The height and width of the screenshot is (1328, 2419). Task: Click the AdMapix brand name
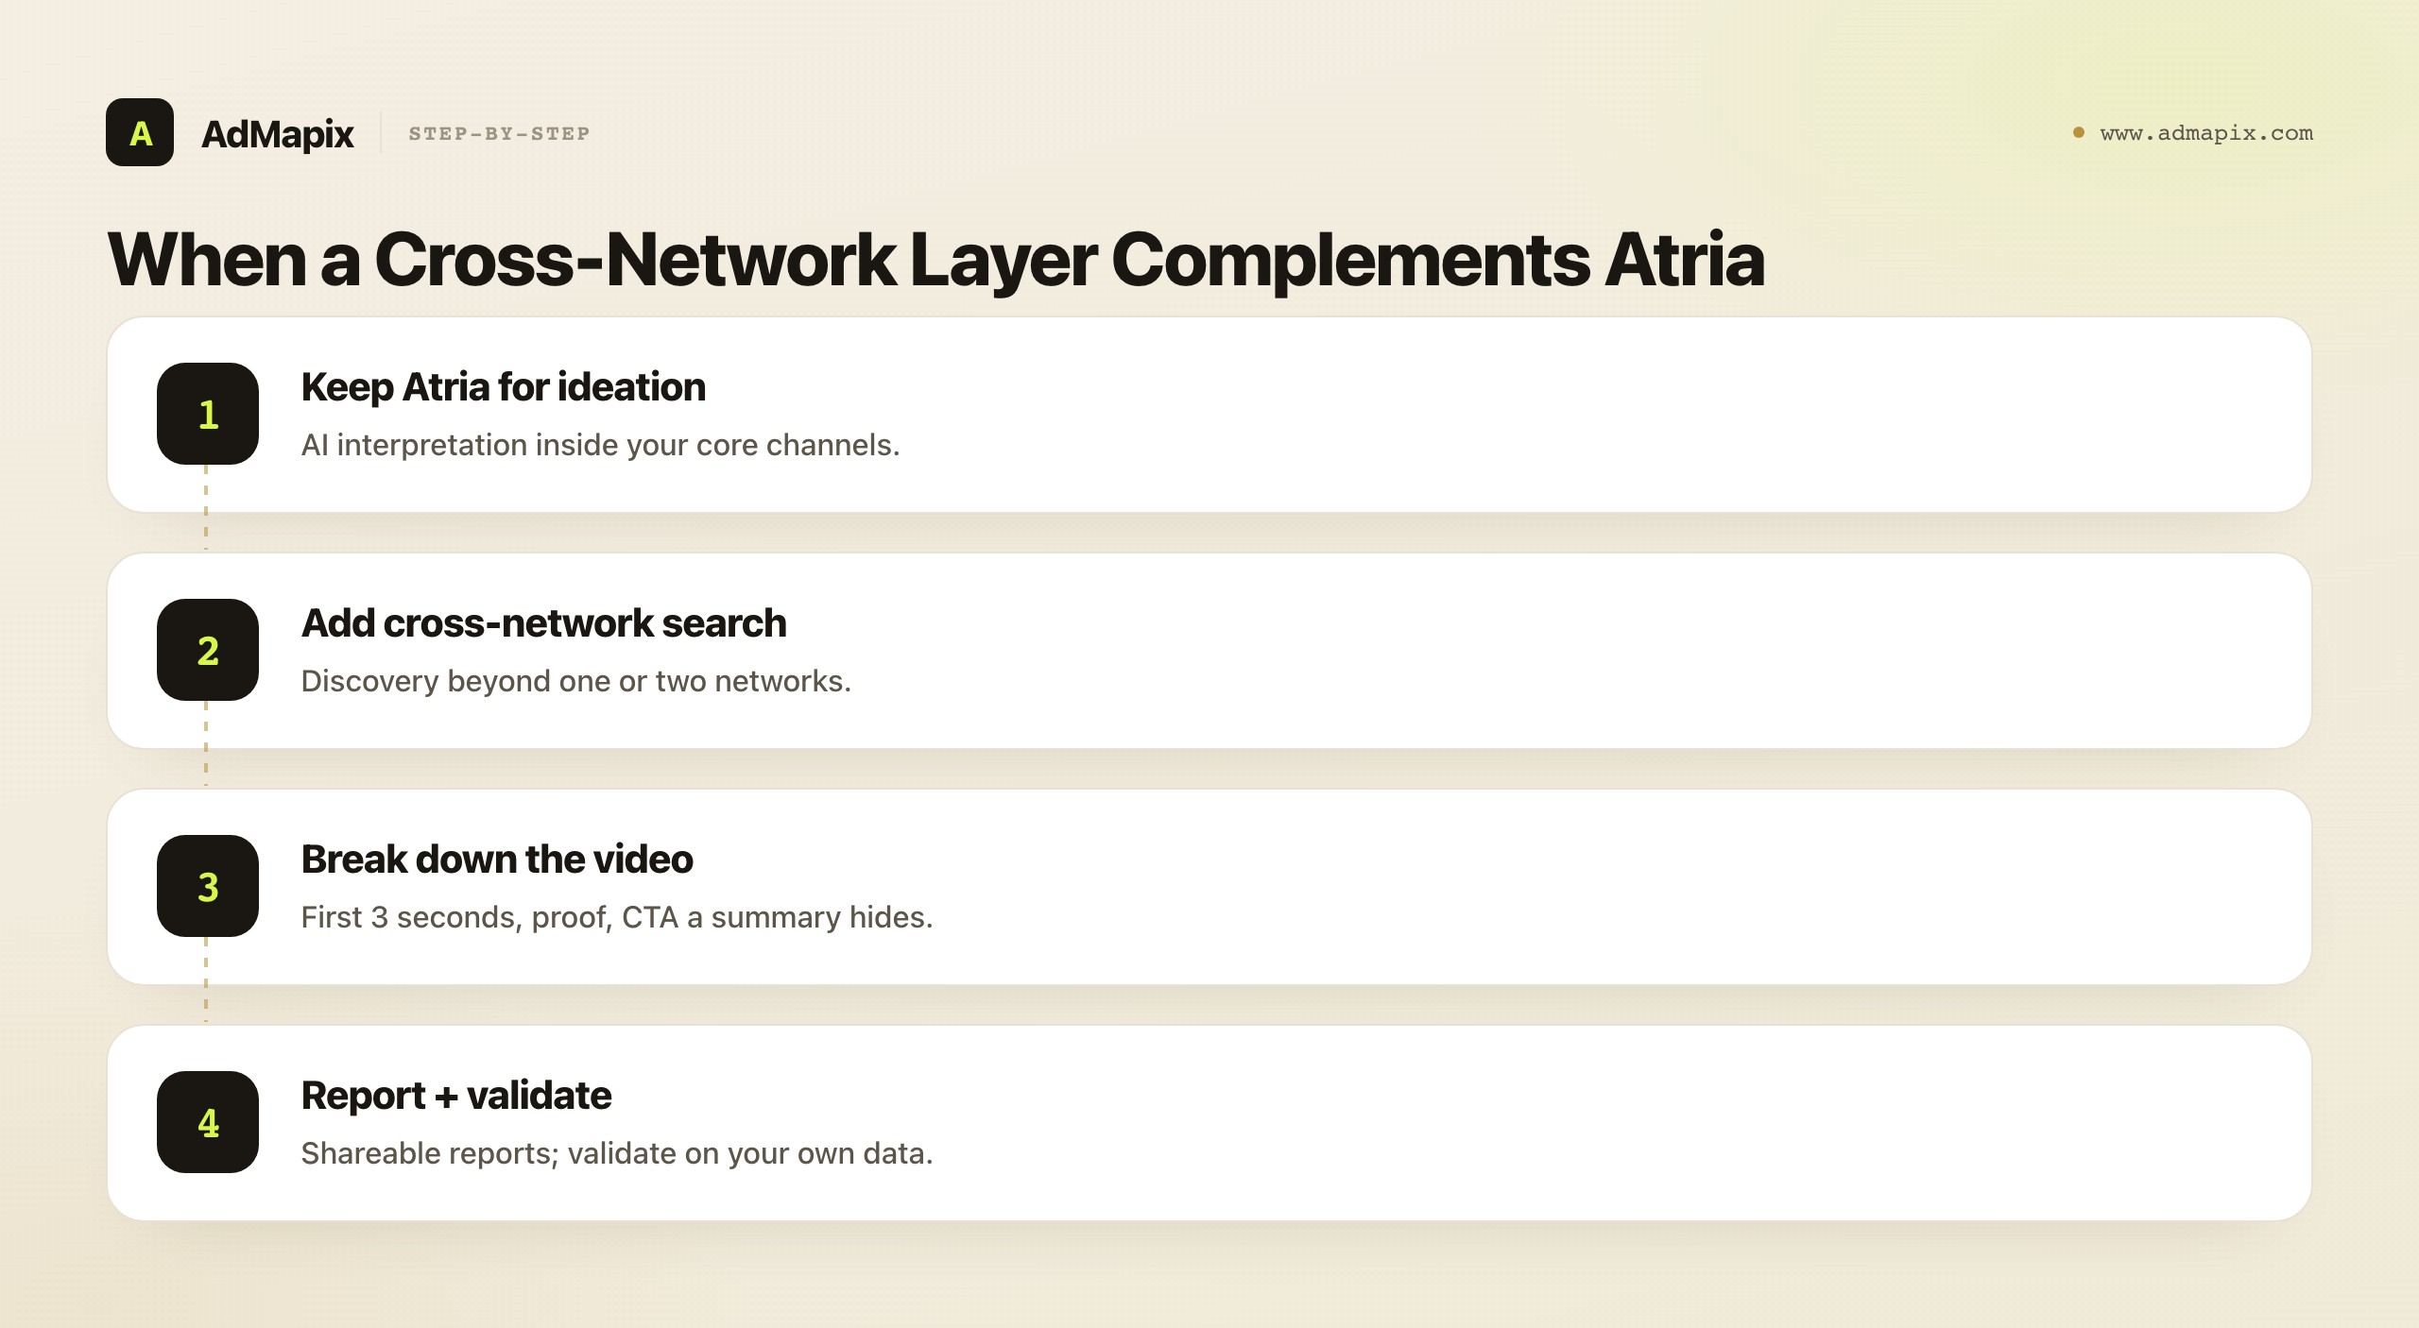[x=277, y=134]
